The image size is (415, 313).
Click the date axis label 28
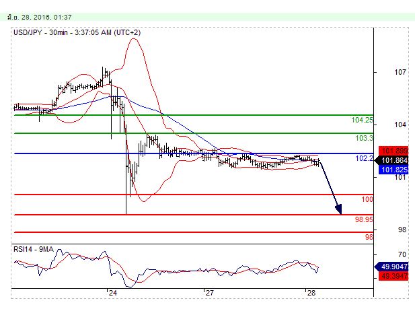(311, 293)
